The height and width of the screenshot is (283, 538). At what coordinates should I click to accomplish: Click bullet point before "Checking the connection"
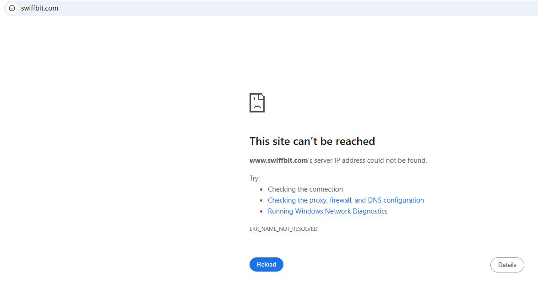pos(261,190)
